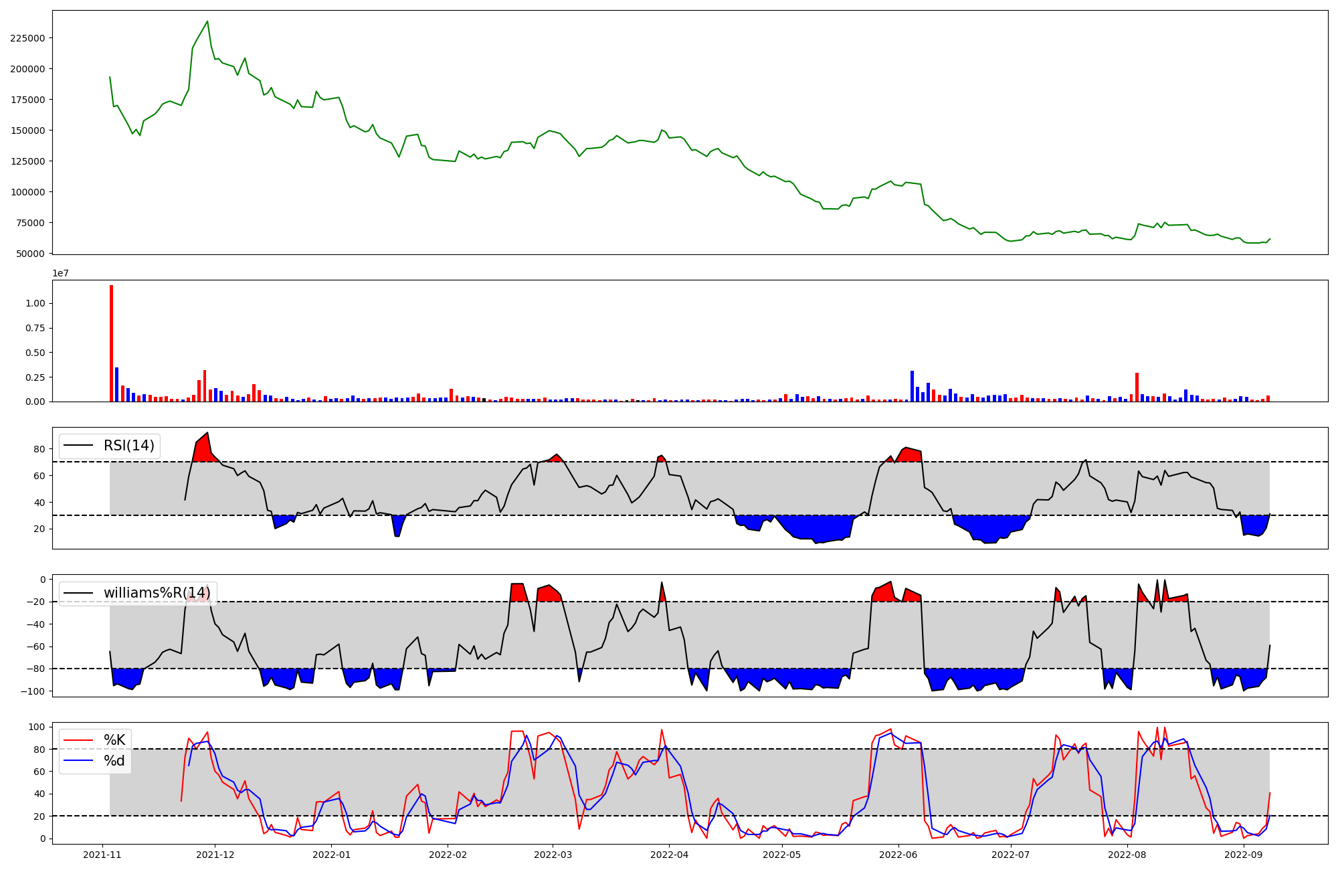
Task: Click the blue %d legend line swatch
Action: pyautogui.click(x=77, y=761)
